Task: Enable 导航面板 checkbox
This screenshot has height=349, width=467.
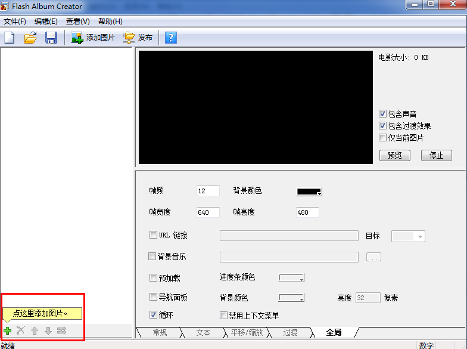Action: click(153, 297)
